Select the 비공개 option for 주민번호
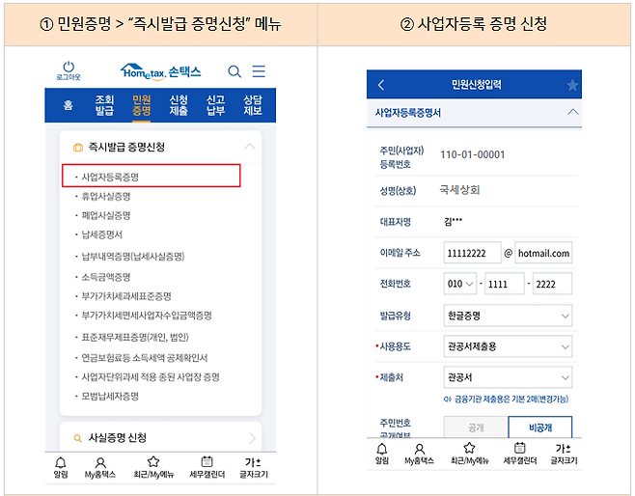635x496 pixels. click(x=539, y=427)
